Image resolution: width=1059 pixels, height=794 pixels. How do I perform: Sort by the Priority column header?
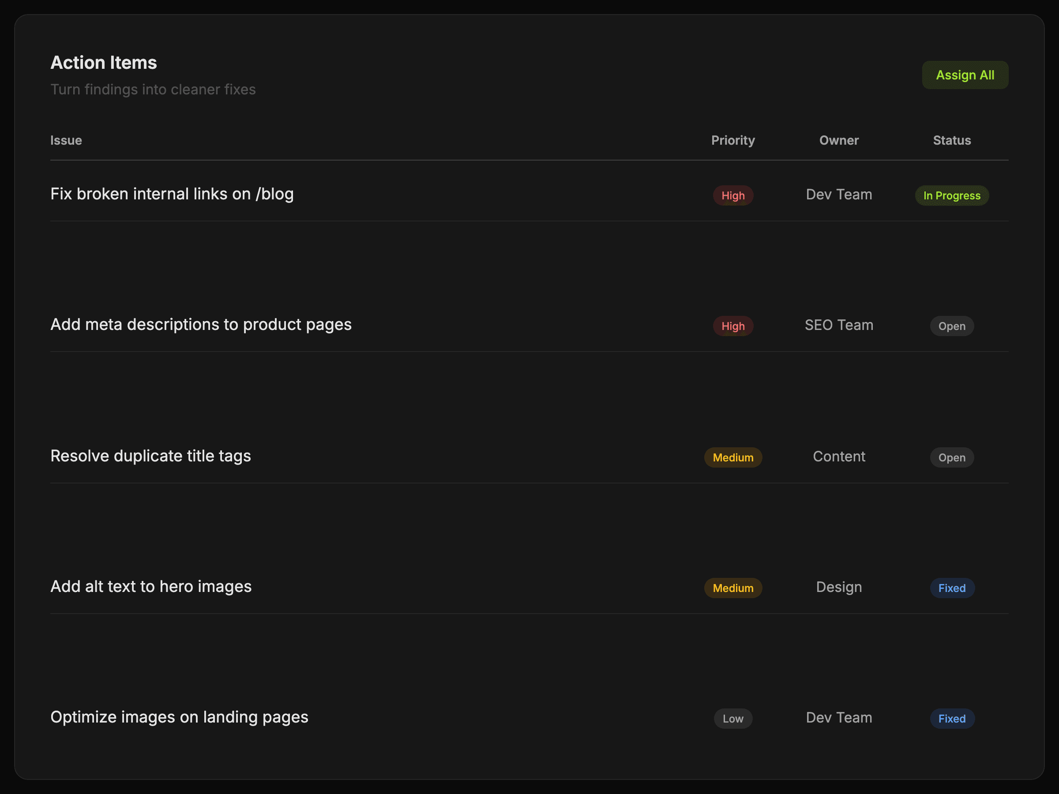(x=732, y=140)
